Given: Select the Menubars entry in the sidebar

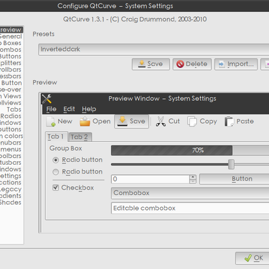Looking at the screenshot, I should 11,143.
